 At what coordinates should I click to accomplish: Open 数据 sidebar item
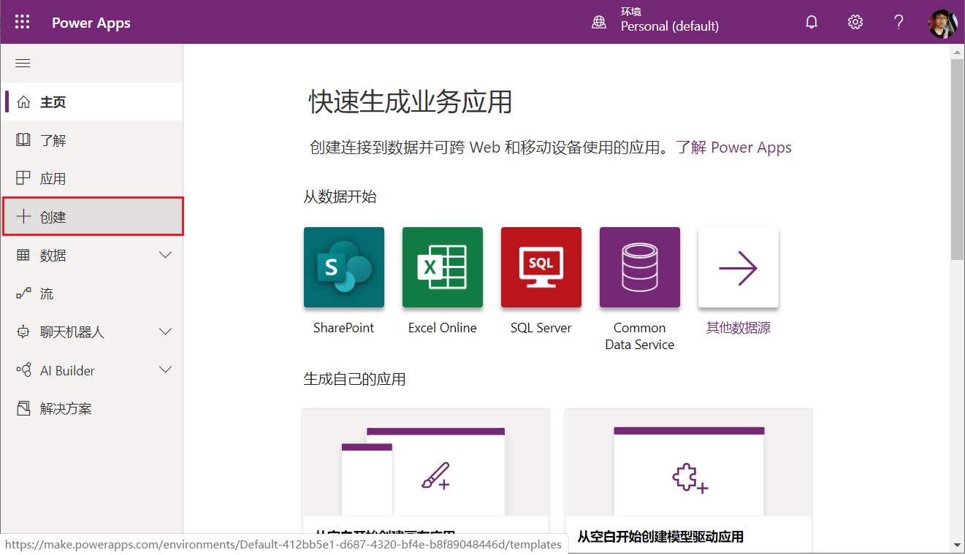pyautogui.click(x=91, y=255)
